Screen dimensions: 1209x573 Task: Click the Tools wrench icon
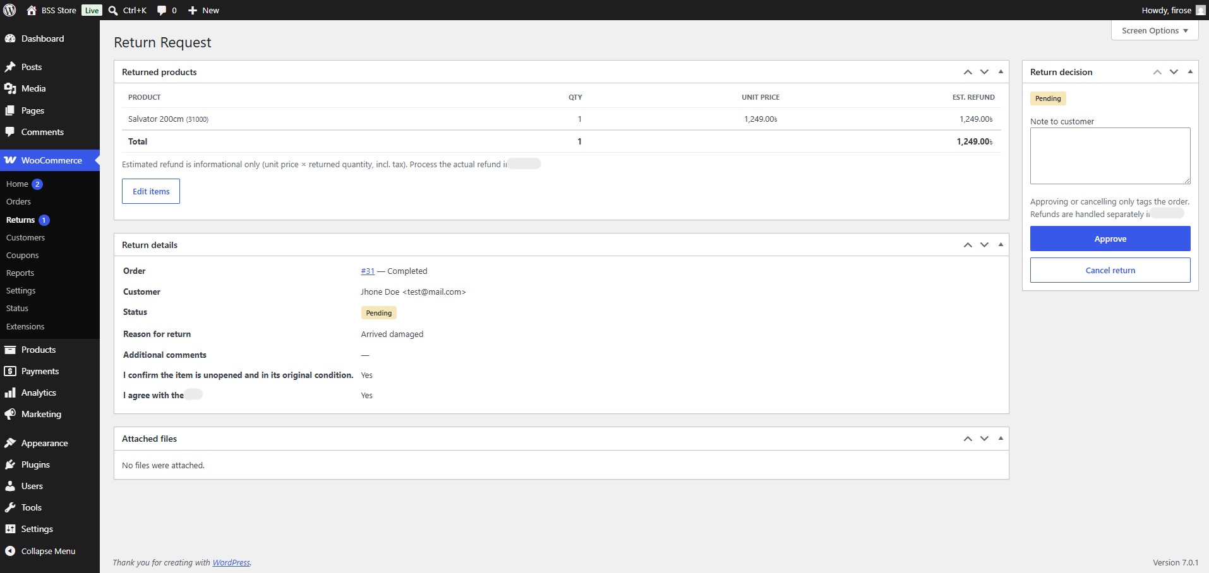click(x=10, y=507)
